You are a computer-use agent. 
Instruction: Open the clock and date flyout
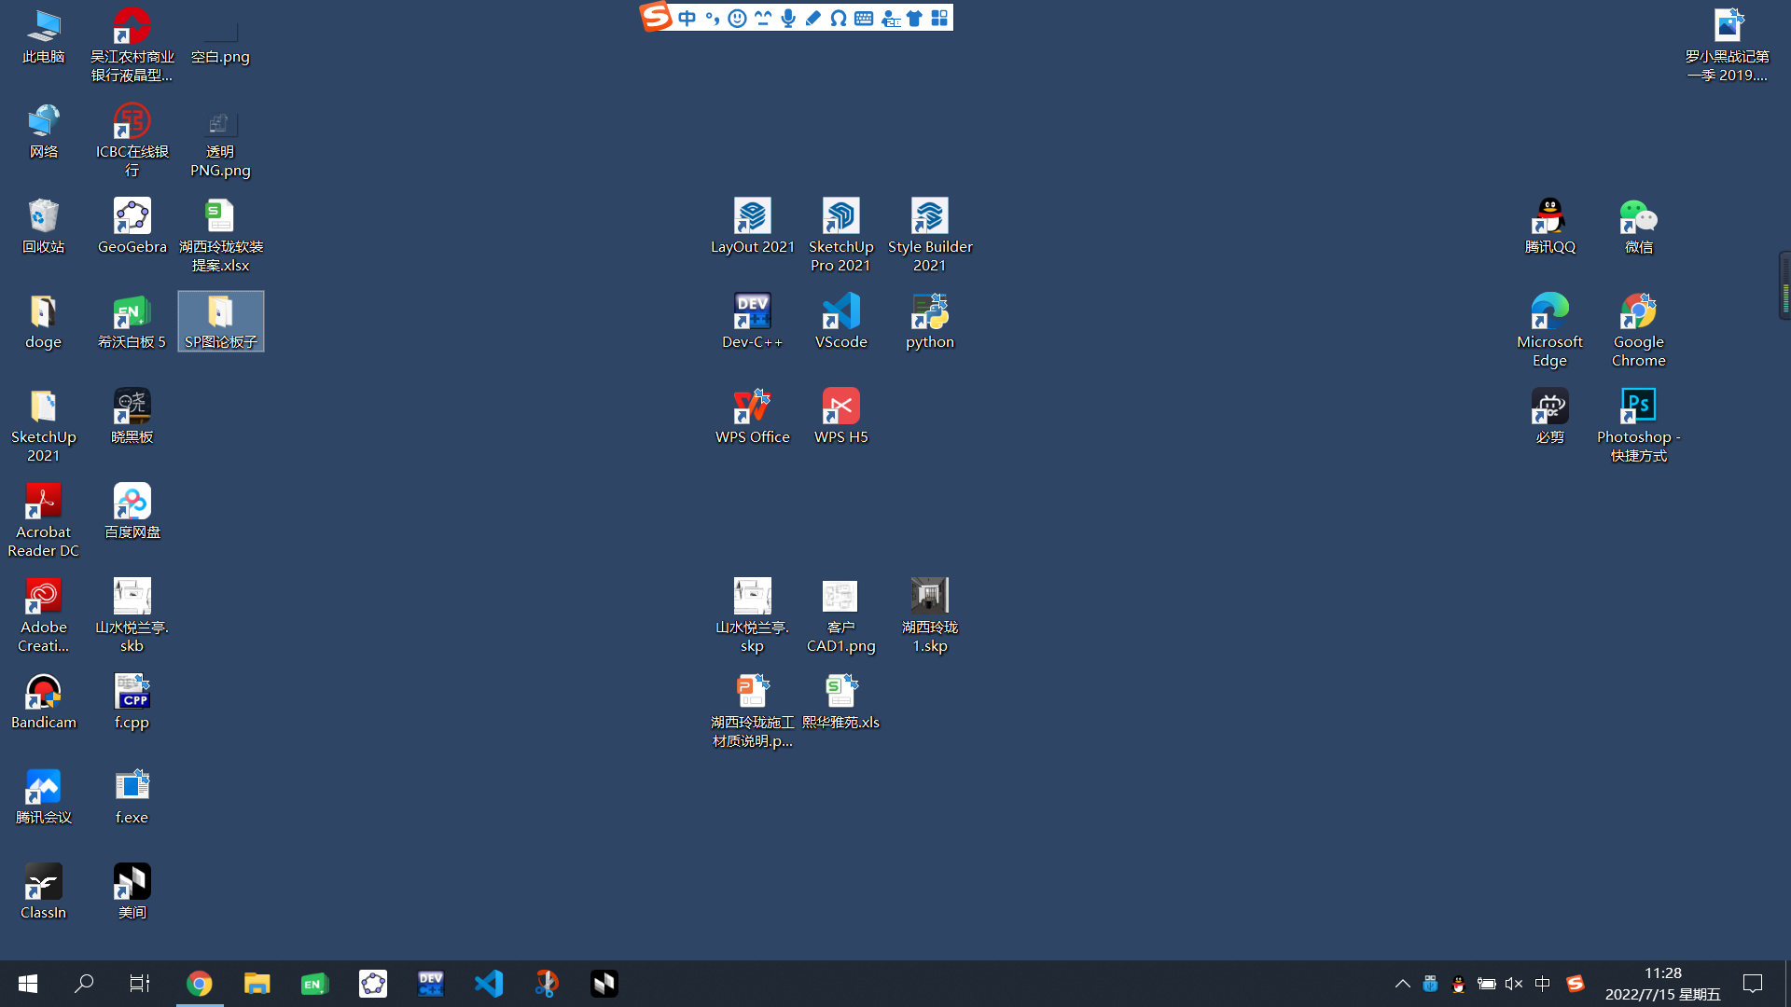(x=1662, y=984)
